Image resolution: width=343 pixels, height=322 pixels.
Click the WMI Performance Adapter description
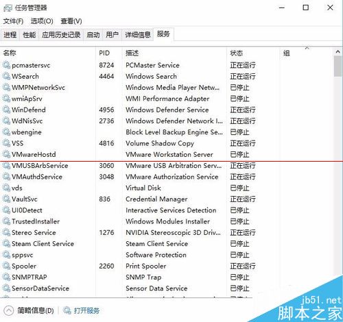coord(167,99)
